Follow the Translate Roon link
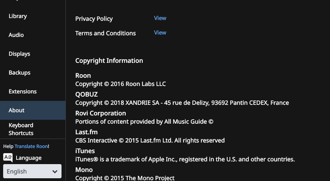Image resolution: width=330 pixels, height=181 pixels. (x=31, y=146)
